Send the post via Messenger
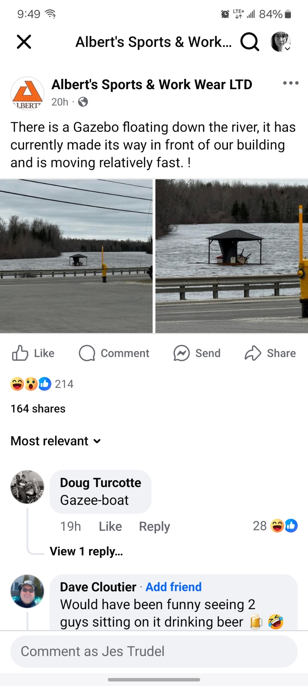 point(197,353)
